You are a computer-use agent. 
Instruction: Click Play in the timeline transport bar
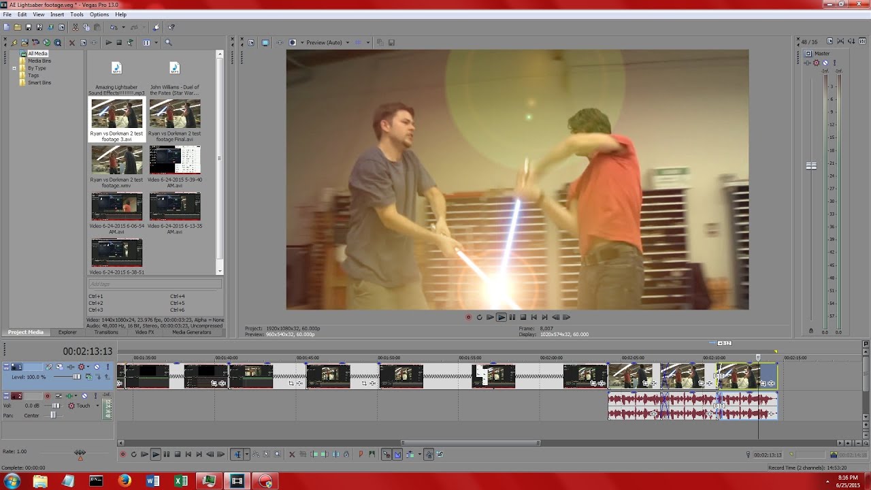coord(156,454)
